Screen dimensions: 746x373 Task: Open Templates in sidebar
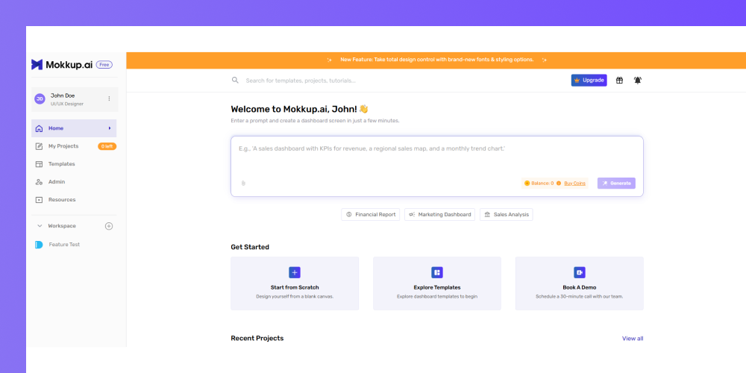[x=74, y=164]
